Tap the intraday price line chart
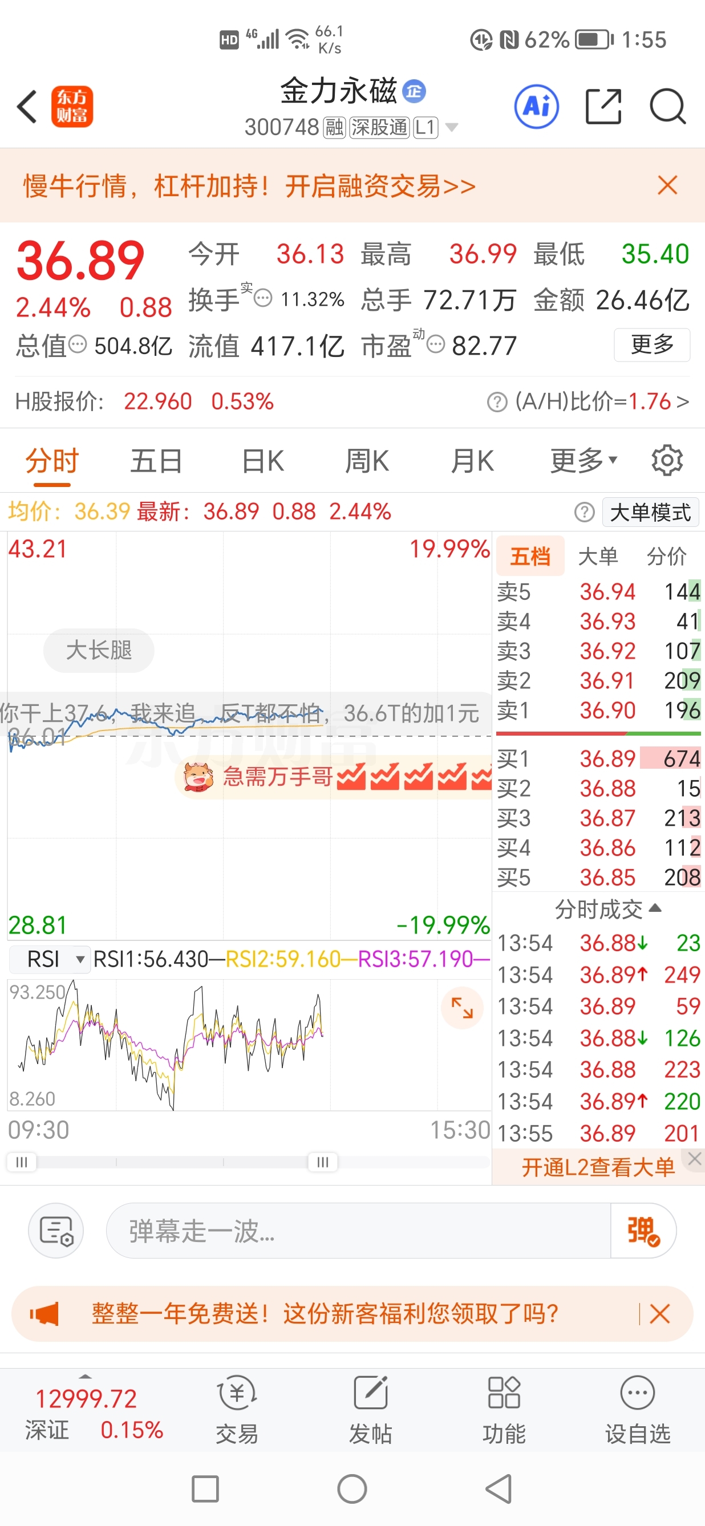This screenshot has height=1526, width=705. coord(249,734)
